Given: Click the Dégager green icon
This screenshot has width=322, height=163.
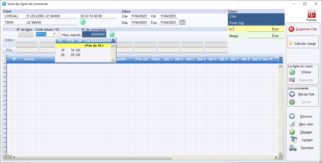Looking at the screenshot, I should point(292,132).
